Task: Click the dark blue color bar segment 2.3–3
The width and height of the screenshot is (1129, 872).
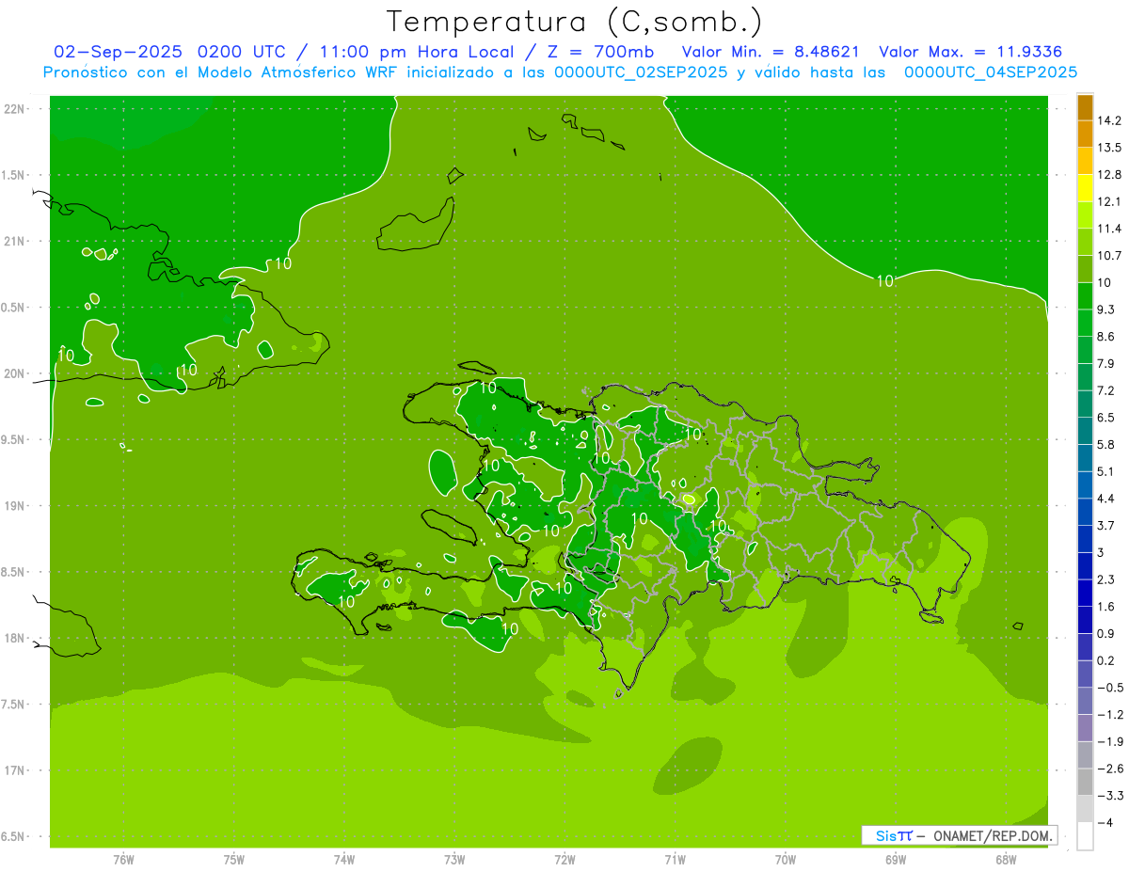Action: tap(1085, 566)
